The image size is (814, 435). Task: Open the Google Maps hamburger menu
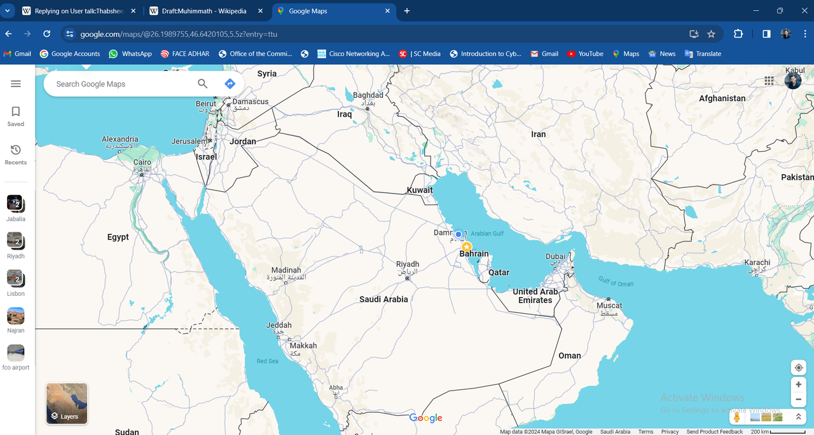[x=16, y=84]
